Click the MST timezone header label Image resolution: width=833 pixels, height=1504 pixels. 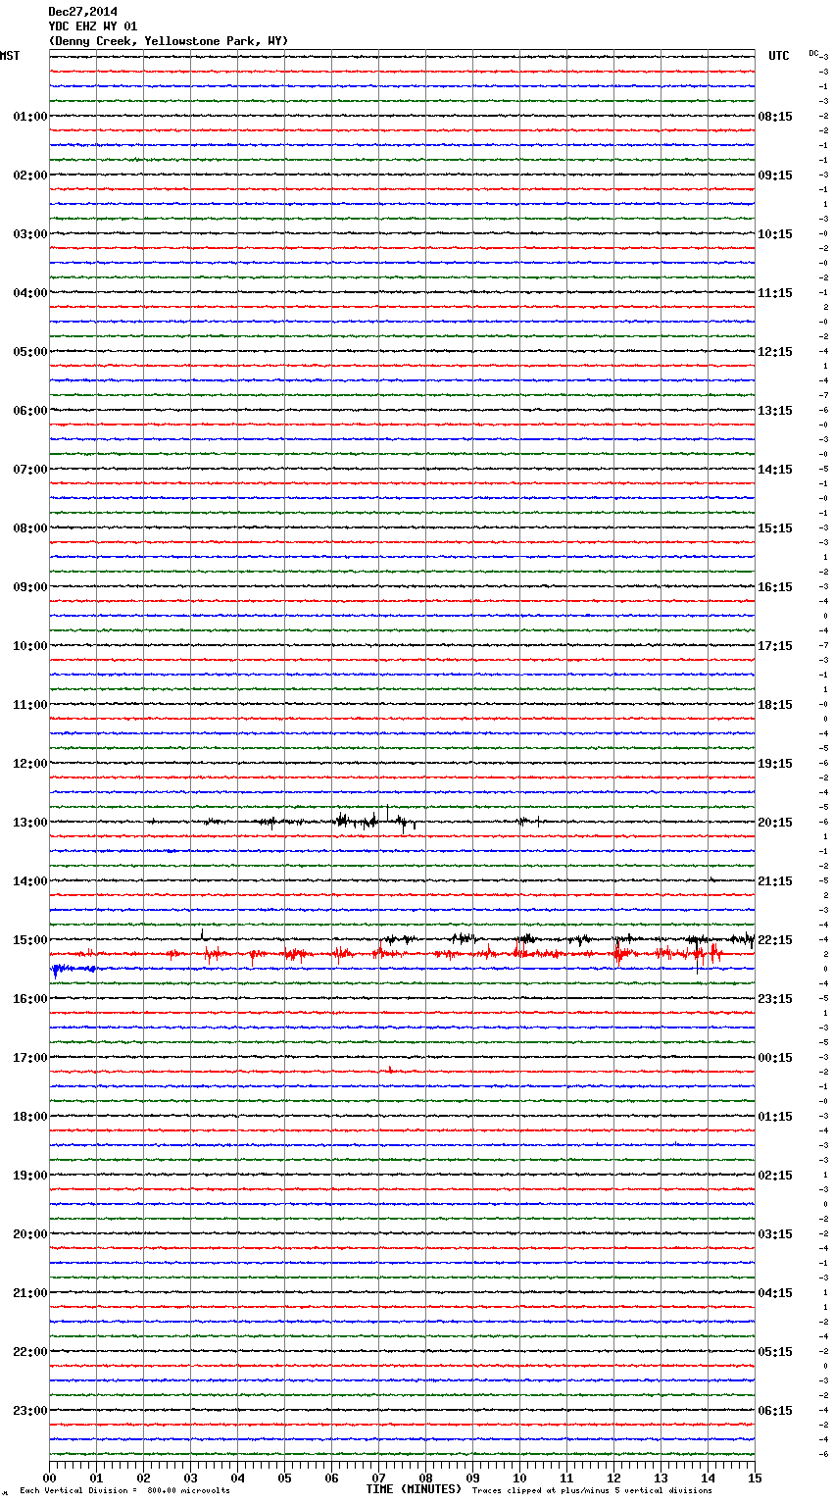10,56
